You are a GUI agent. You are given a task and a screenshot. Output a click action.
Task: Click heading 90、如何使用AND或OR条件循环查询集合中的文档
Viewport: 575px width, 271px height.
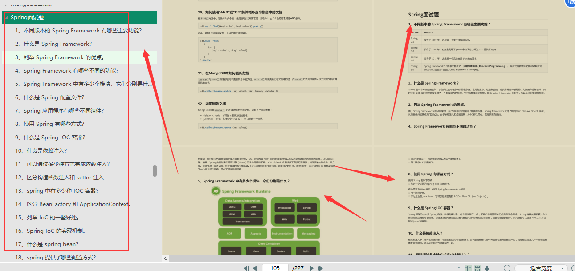pos(240,12)
